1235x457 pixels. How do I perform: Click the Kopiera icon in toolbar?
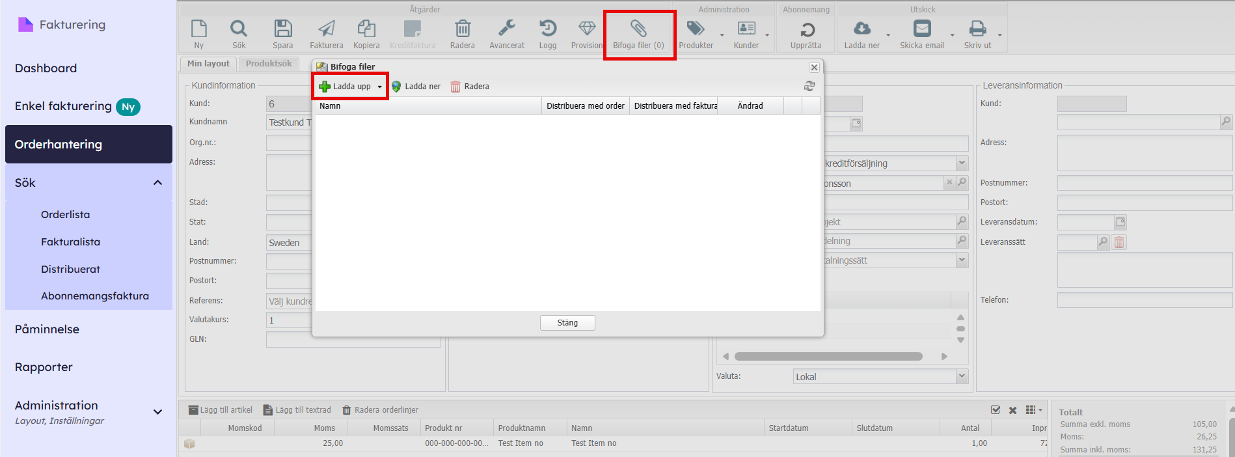[366, 29]
